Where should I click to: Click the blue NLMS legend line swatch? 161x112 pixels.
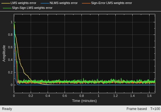tap(45, 3)
